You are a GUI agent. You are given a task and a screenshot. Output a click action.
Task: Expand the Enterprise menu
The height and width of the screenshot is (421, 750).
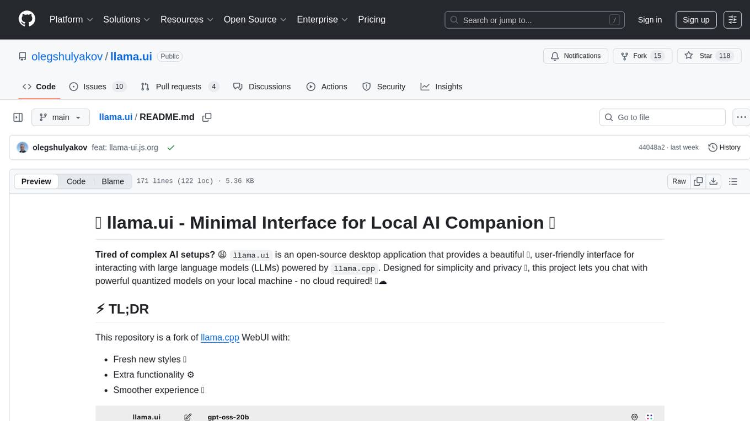[322, 19]
